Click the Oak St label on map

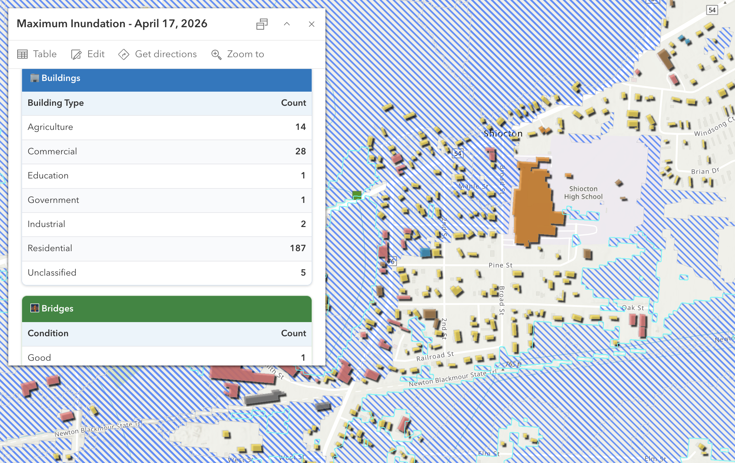pyautogui.click(x=633, y=308)
